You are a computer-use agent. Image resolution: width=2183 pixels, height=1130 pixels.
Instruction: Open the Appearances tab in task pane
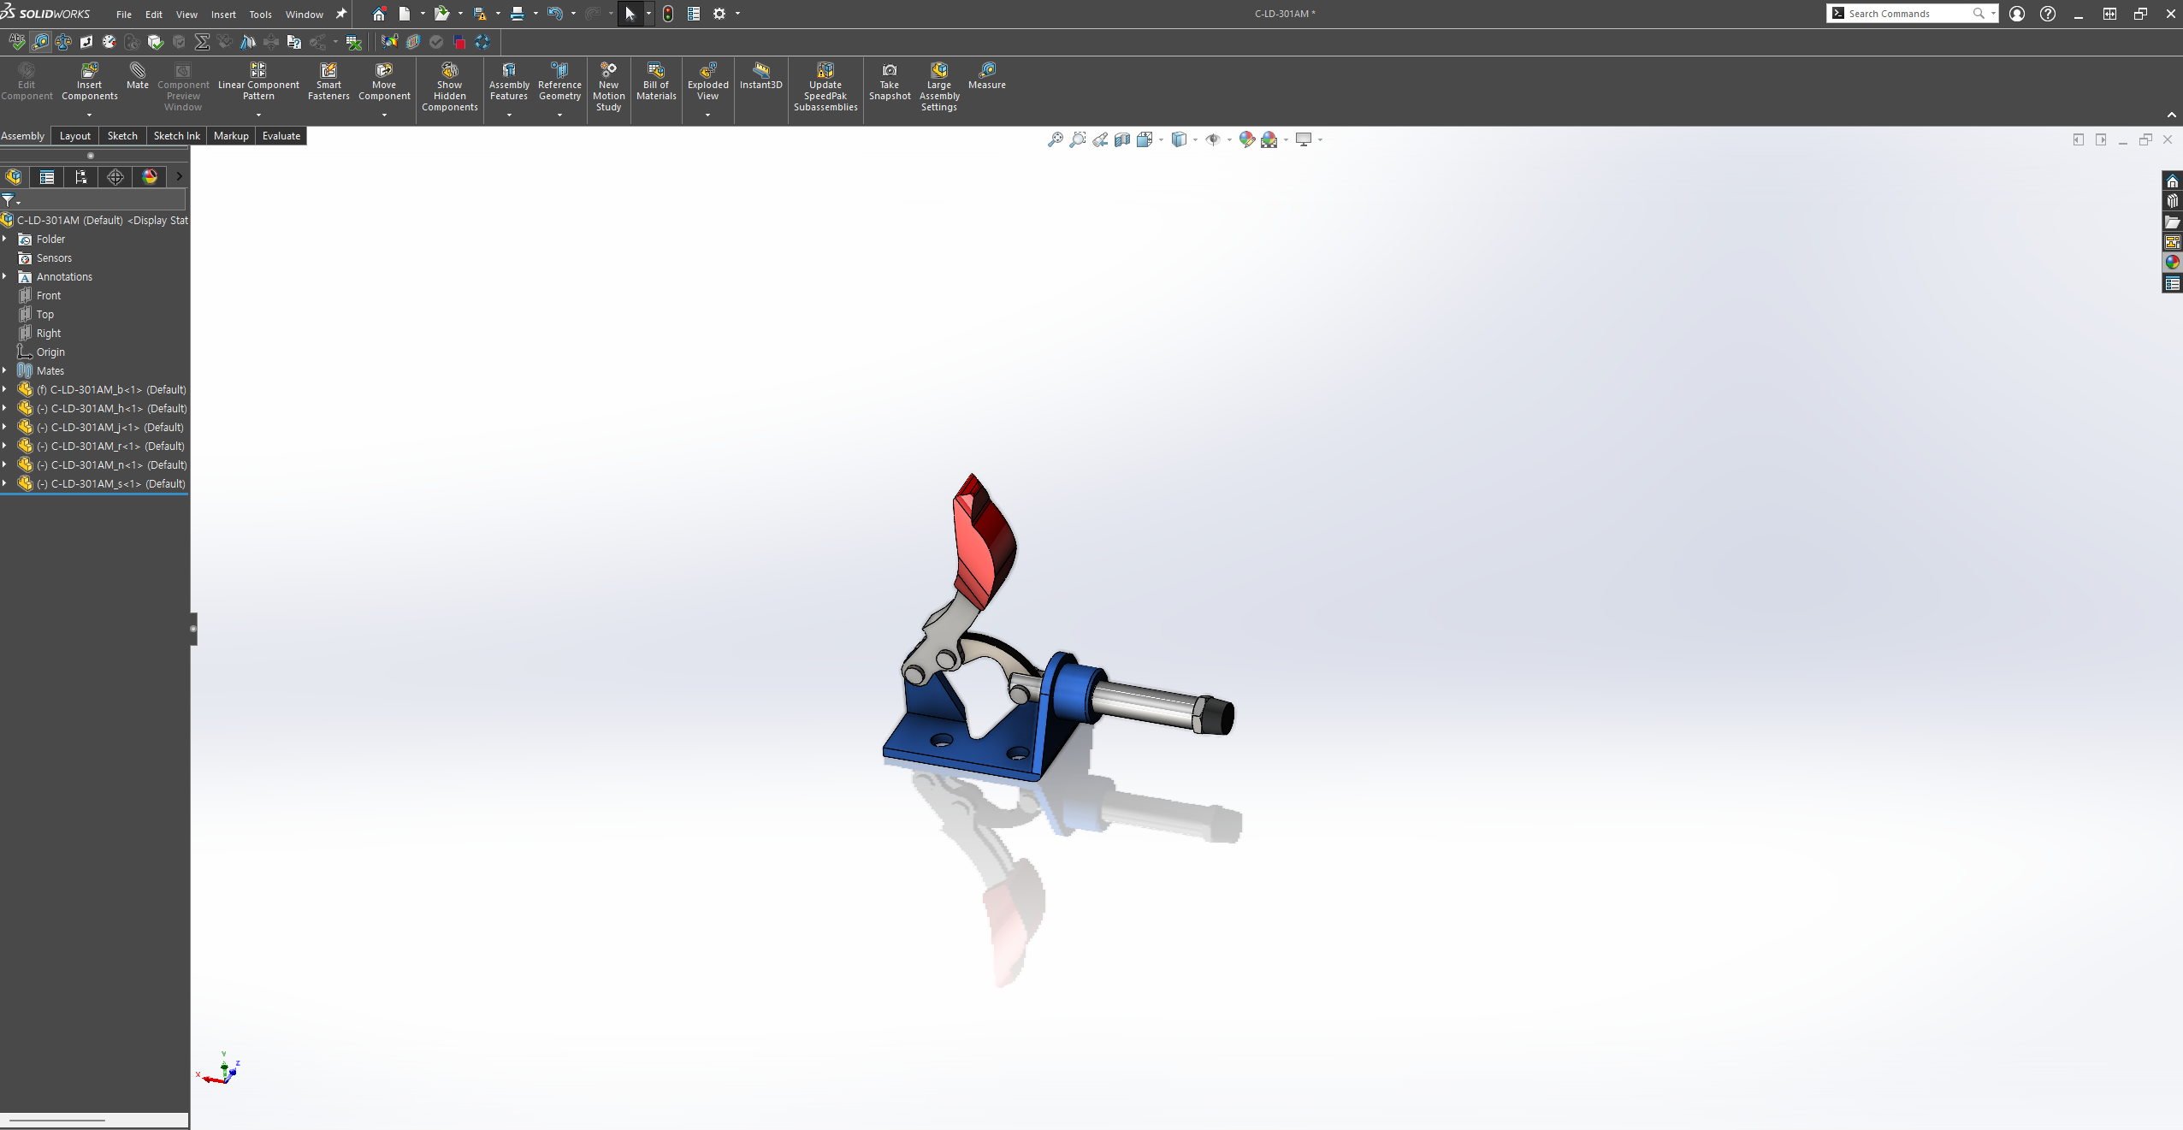[2173, 263]
